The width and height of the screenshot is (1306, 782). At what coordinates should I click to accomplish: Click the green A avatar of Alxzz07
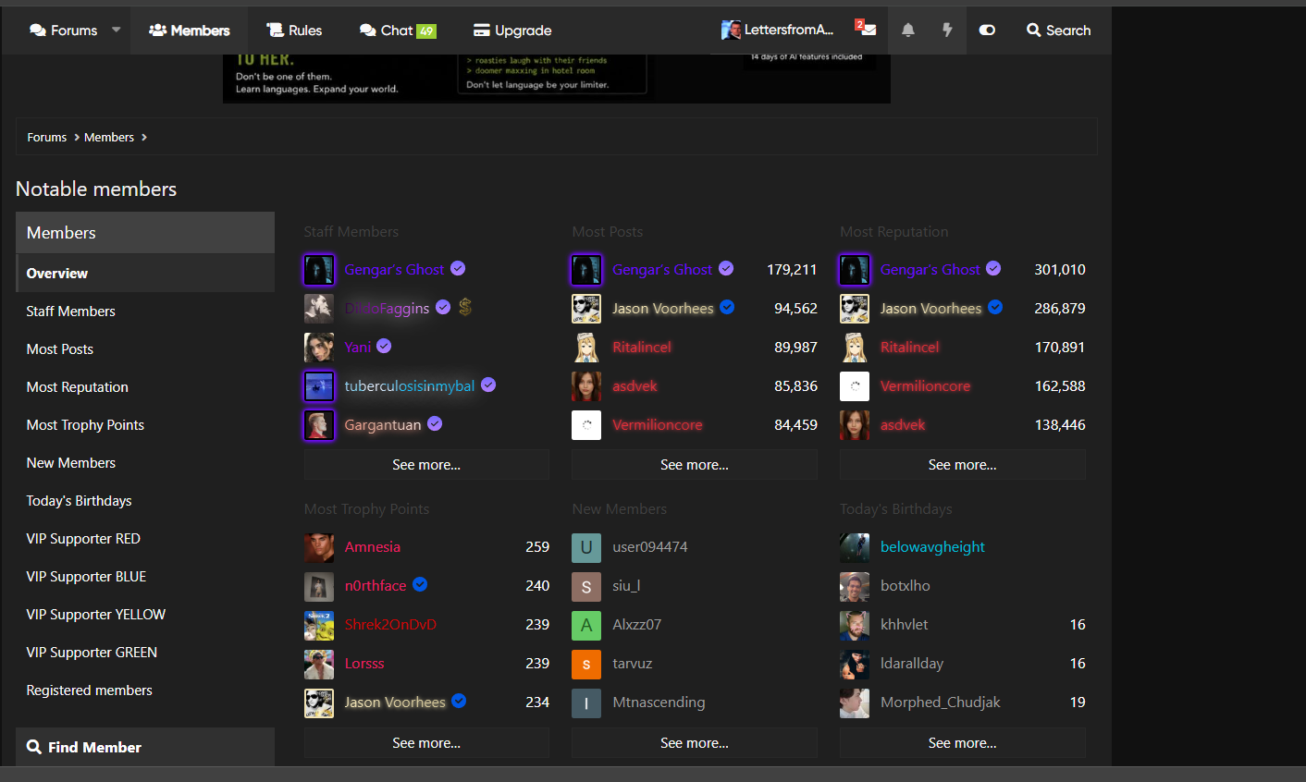[x=586, y=625]
